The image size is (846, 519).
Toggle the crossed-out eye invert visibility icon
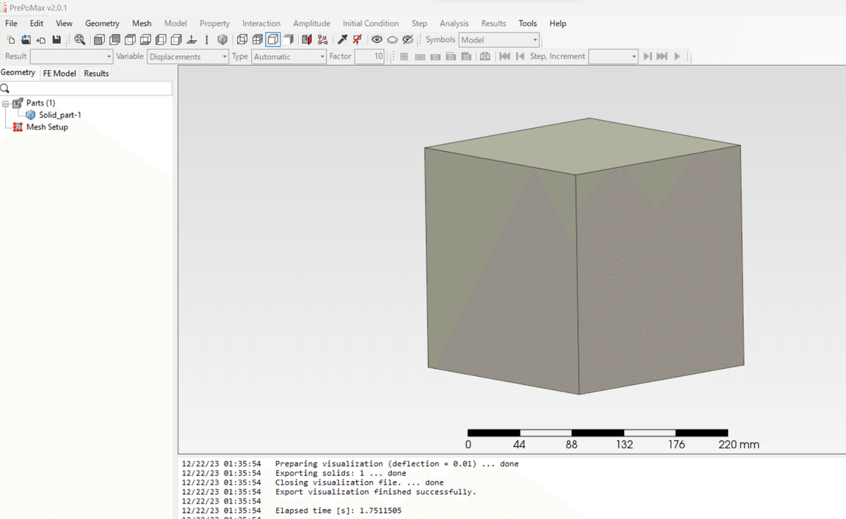coord(407,40)
